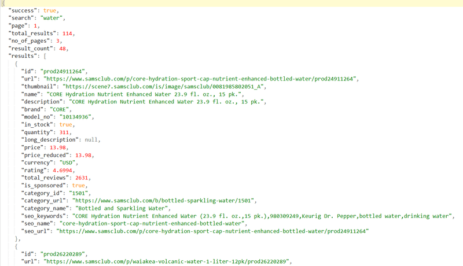Click the "model_no" key
The image size is (463, 266).
click(x=37, y=117)
